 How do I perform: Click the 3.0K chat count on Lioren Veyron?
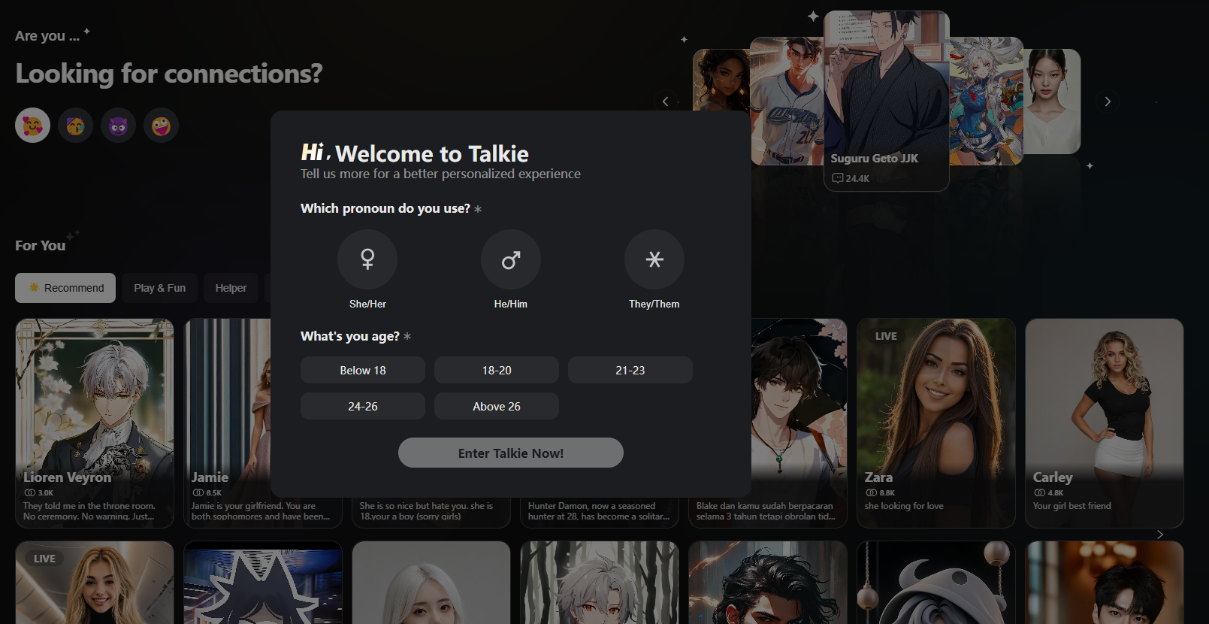pyautogui.click(x=39, y=493)
